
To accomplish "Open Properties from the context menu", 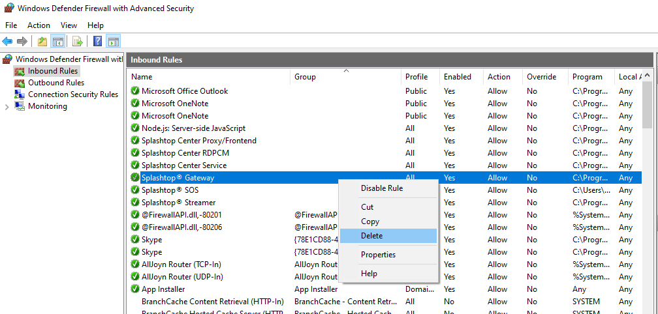I will (378, 255).
